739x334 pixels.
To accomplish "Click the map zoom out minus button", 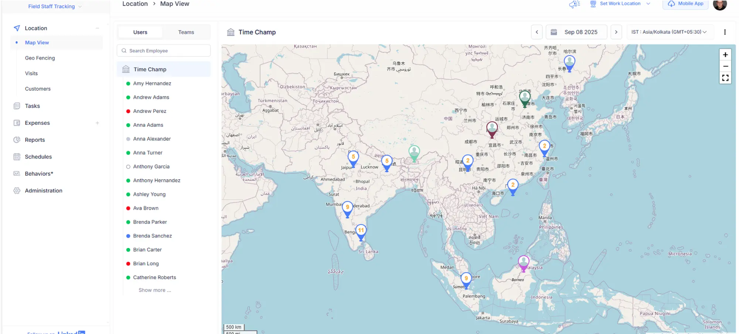I will click(x=725, y=66).
